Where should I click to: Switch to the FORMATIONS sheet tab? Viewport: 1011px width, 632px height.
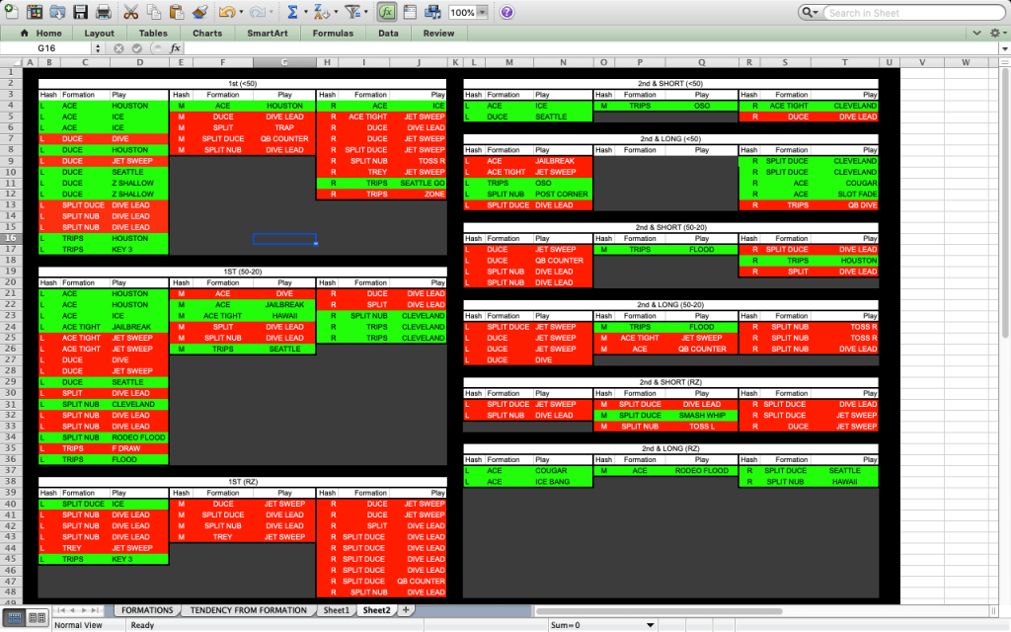pyautogui.click(x=147, y=610)
